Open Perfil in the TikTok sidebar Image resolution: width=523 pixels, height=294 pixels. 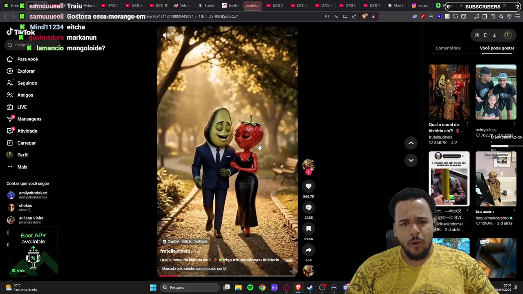(x=23, y=155)
